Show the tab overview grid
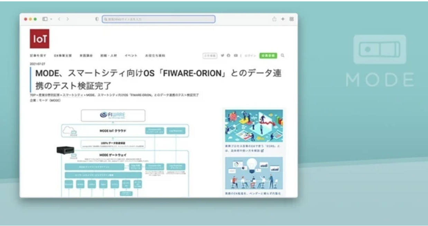The height and width of the screenshot is (226, 428). point(291,19)
